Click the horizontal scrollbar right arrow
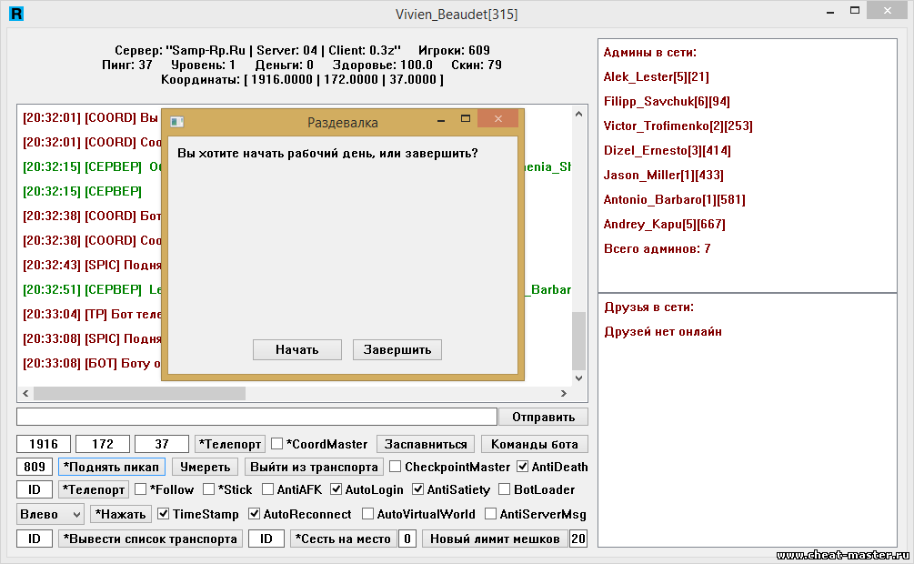 tap(564, 393)
